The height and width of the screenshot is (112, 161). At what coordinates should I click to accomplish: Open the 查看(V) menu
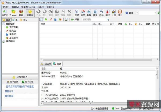coord(15,7)
